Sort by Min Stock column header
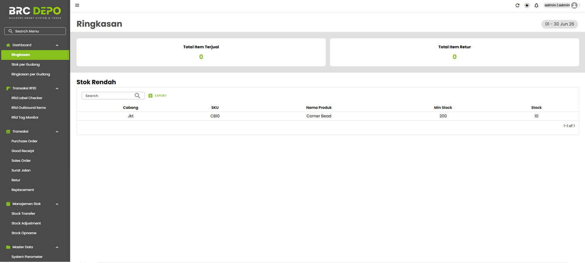The width and height of the screenshot is (585, 263). point(443,108)
